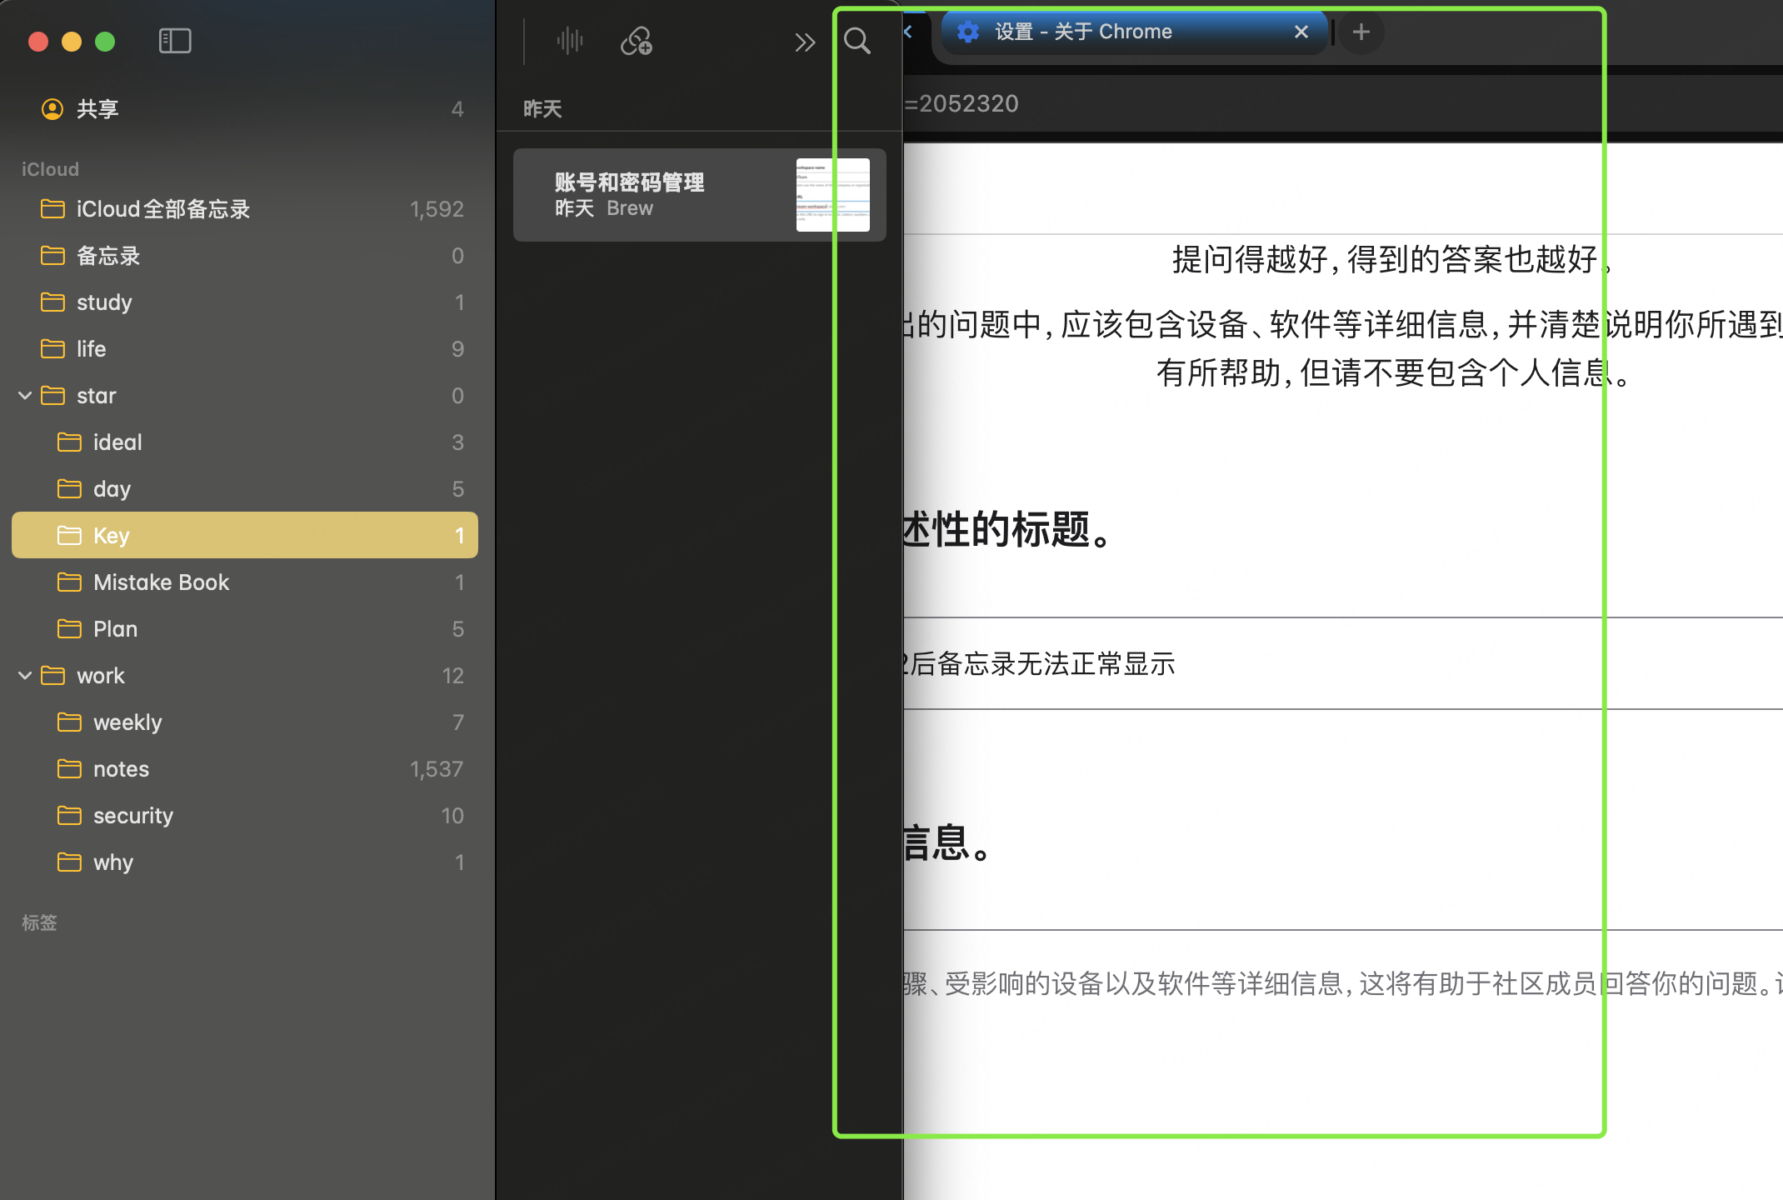Click the settings gear tab icon
This screenshot has width=1783, height=1200.
click(x=968, y=32)
